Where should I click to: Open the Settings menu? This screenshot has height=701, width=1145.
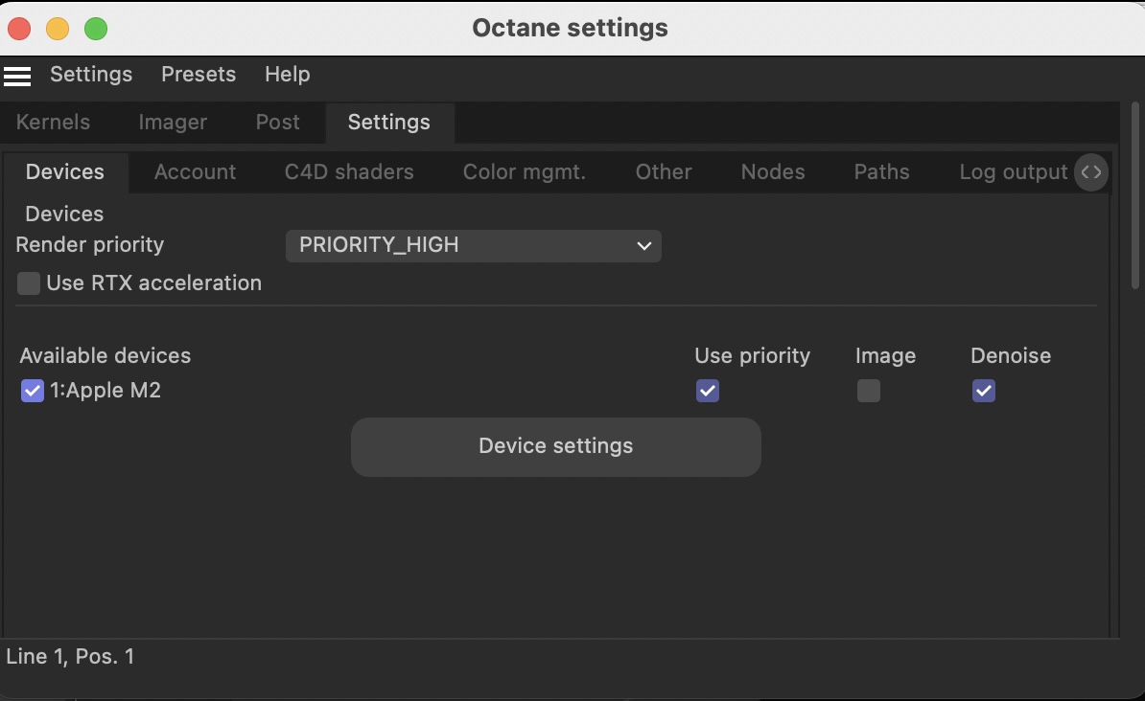tap(91, 75)
